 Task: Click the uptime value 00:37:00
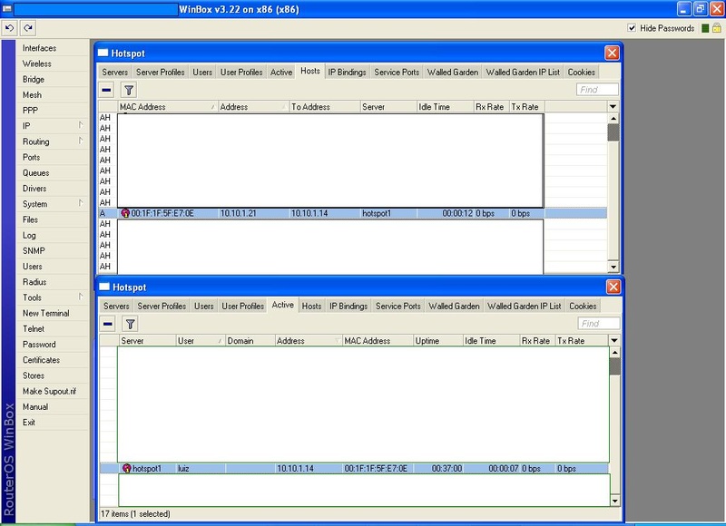point(446,468)
